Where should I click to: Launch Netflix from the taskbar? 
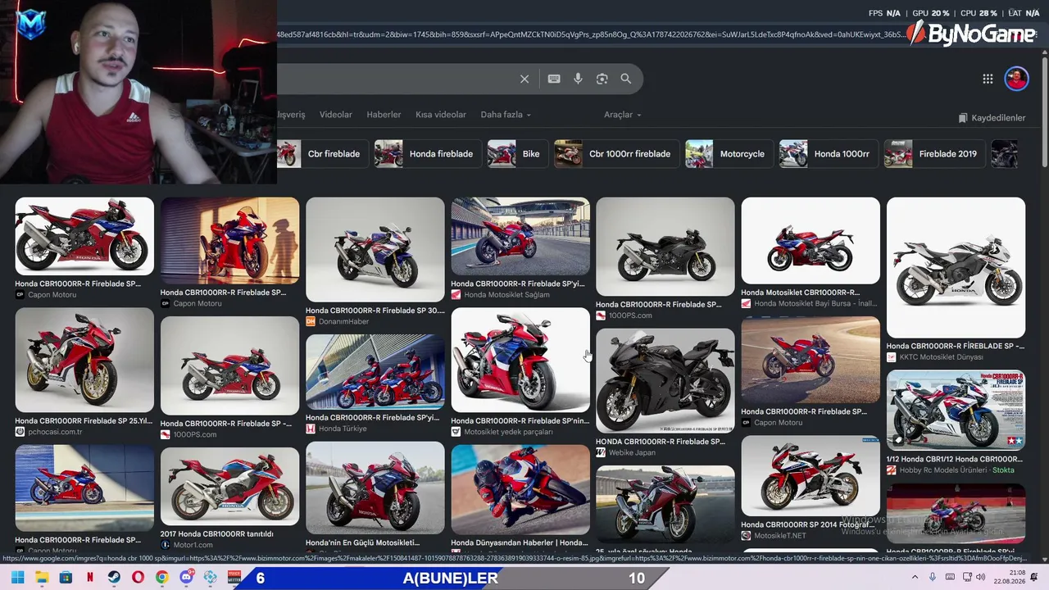click(89, 578)
